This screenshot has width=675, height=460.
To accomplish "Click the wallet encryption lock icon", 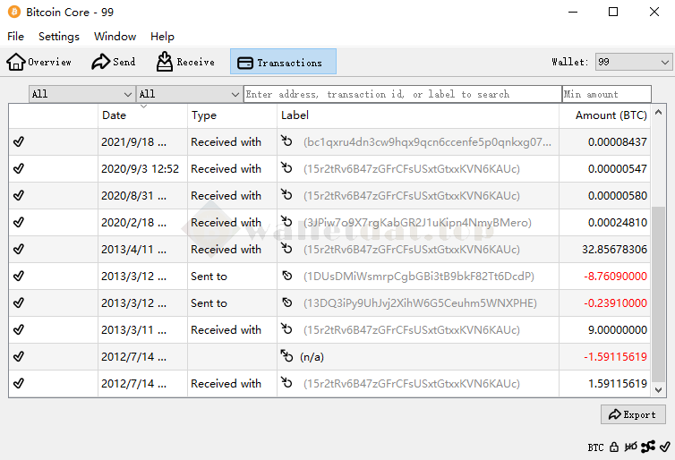I will 614,447.
